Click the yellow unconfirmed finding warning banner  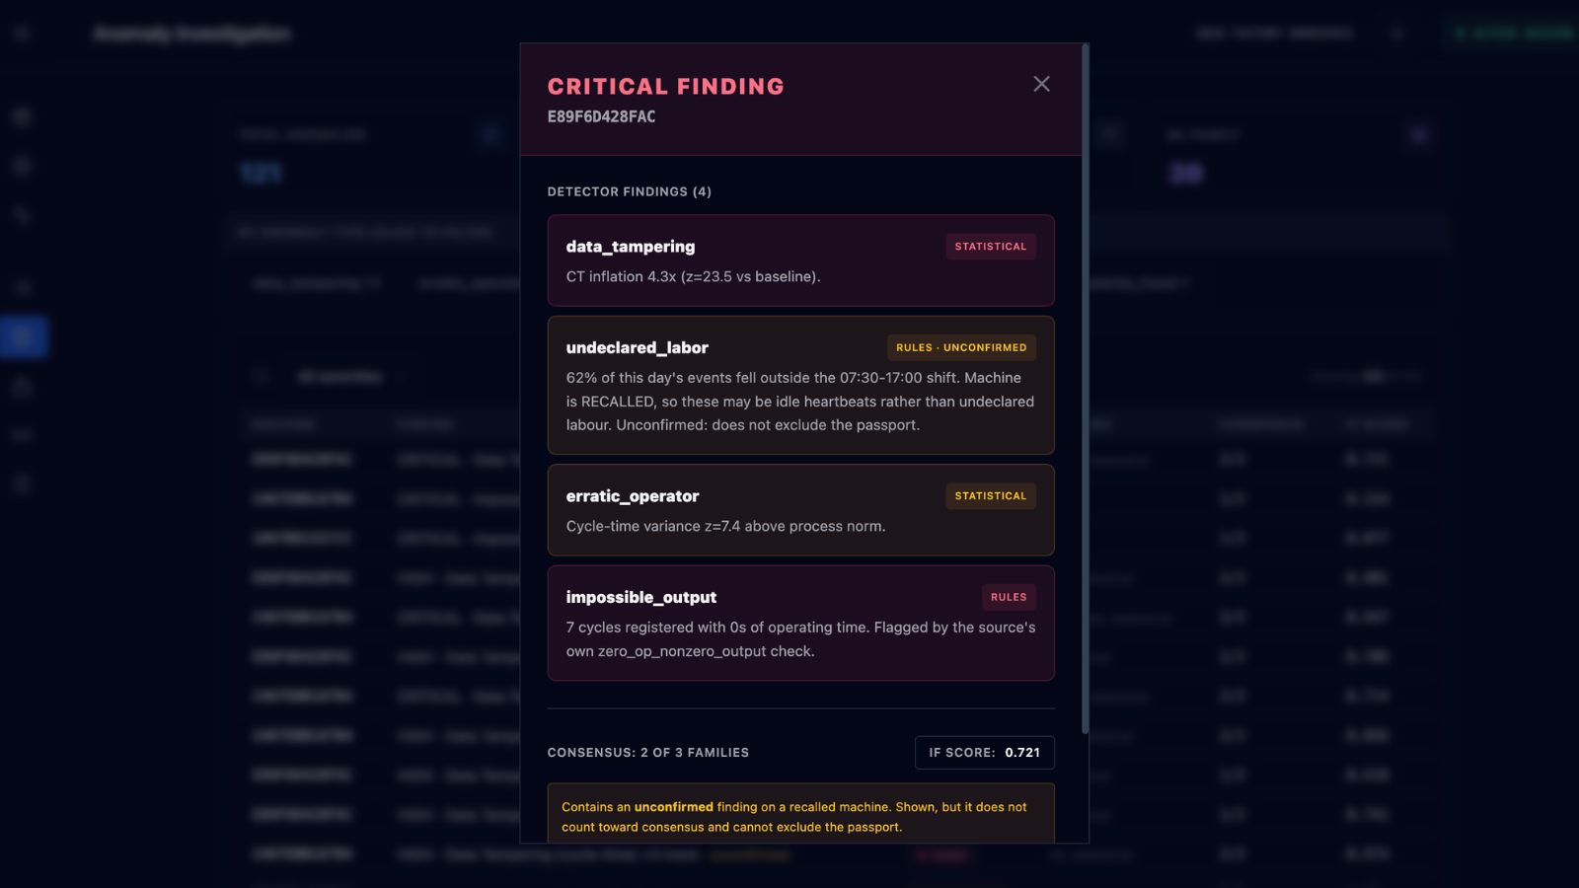tap(800, 814)
